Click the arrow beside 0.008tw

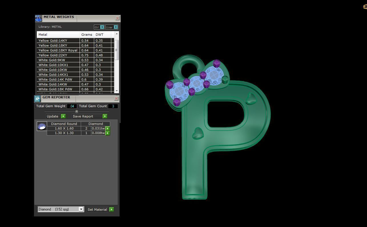coord(108,133)
